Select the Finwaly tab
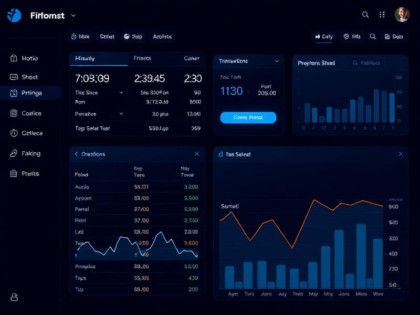The image size is (420, 315). pos(99,59)
